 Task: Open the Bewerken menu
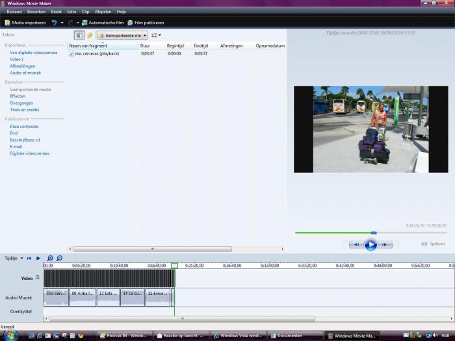(x=36, y=12)
